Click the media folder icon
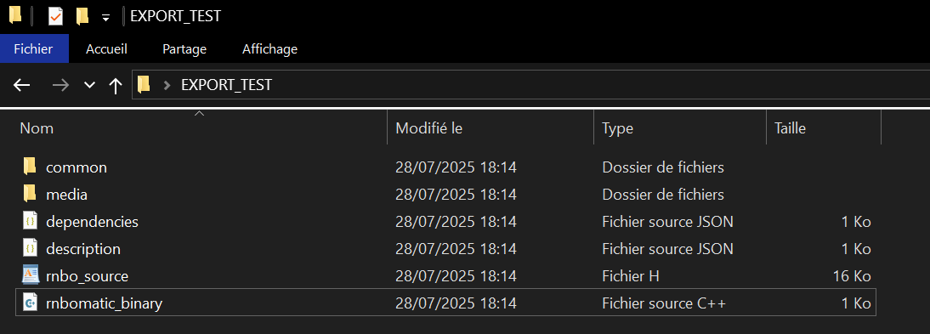This screenshot has width=930, height=334. click(30, 194)
